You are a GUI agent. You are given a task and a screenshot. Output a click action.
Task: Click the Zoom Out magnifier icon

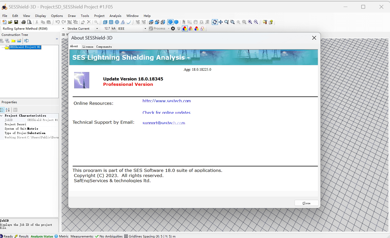click(x=256, y=22)
